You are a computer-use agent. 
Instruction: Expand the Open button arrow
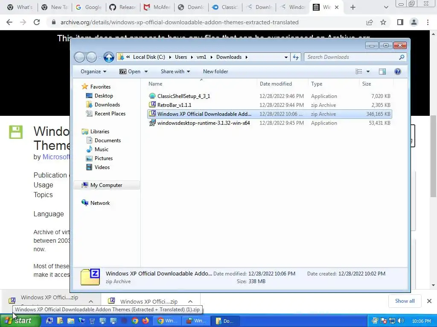(146, 72)
